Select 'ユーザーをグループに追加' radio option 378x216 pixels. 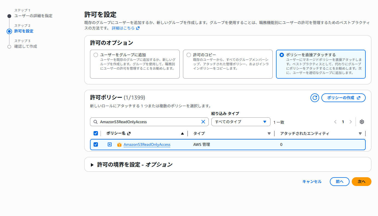click(x=96, y=55)
